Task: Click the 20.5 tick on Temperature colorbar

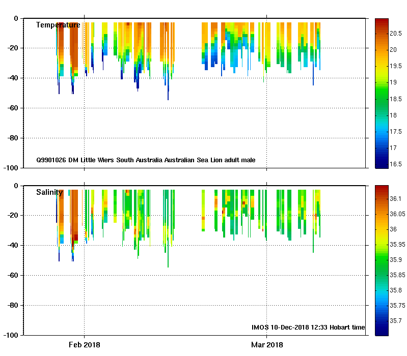Action: coord(397,33)
